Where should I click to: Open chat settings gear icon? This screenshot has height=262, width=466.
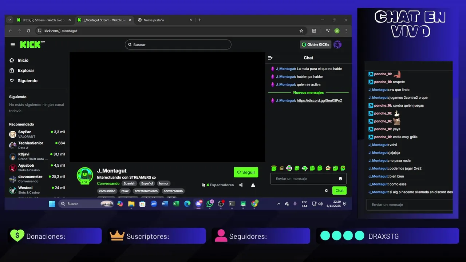click(326, 190)
